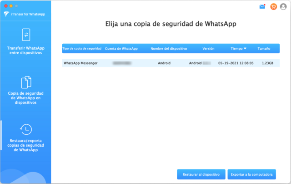Select the restore clock icon

(25, 129)
